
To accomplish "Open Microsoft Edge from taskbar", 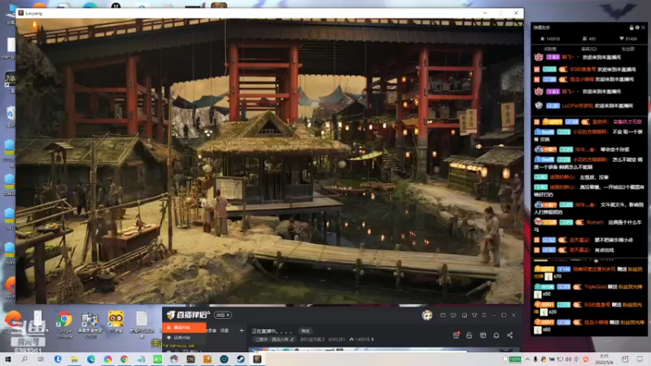I will pos(91,359).
